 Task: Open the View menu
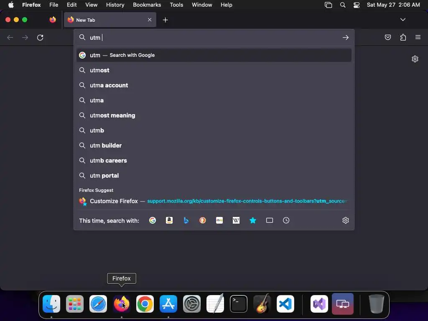pos(91,5)
